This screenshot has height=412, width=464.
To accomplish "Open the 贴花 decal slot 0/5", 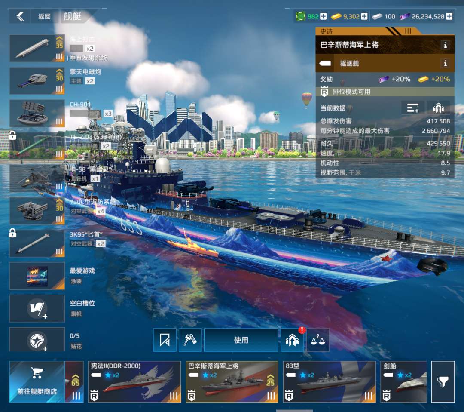I will 37,340.
